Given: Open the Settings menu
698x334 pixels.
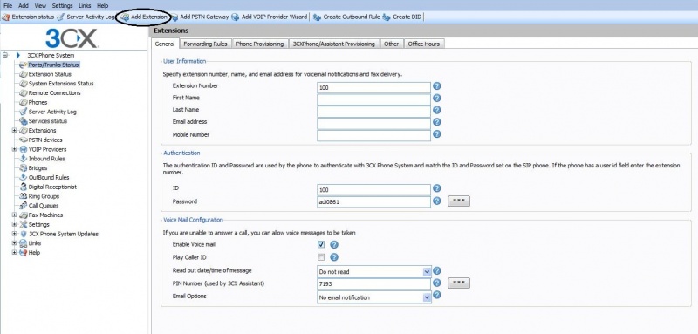Looking at the screenshot, I should tap(62, 6).
